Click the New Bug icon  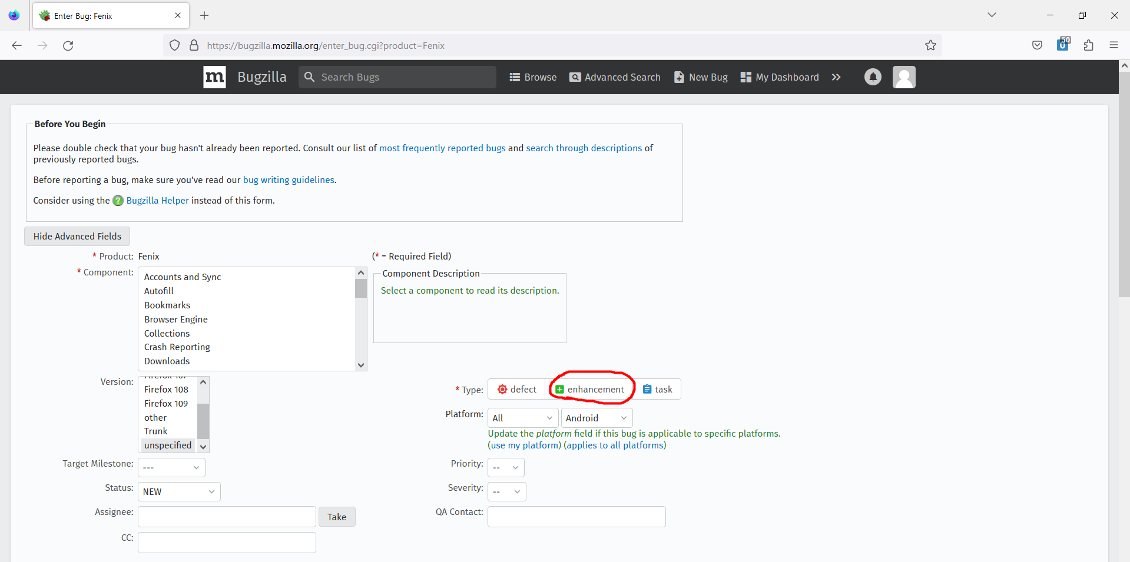click(x=678, y=77)
